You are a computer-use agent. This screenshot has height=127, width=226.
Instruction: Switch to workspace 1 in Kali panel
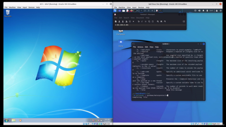pyautogui.click(x=141, y=11)
